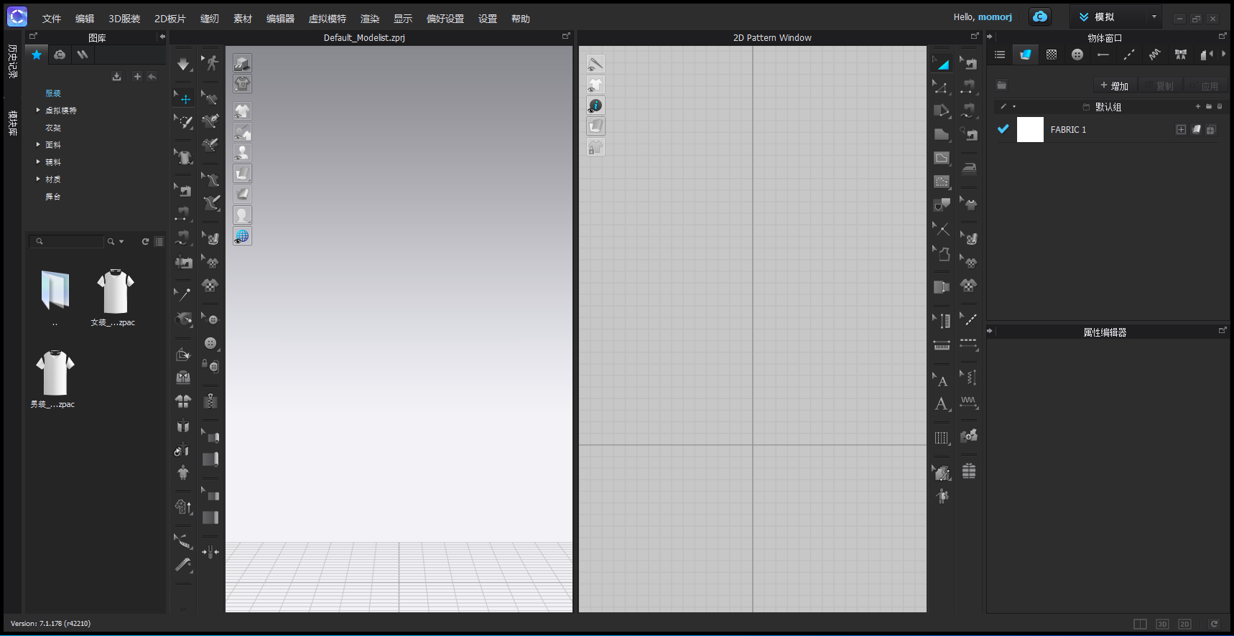Select the blue triangle pattern tool

tap(942, 64)
